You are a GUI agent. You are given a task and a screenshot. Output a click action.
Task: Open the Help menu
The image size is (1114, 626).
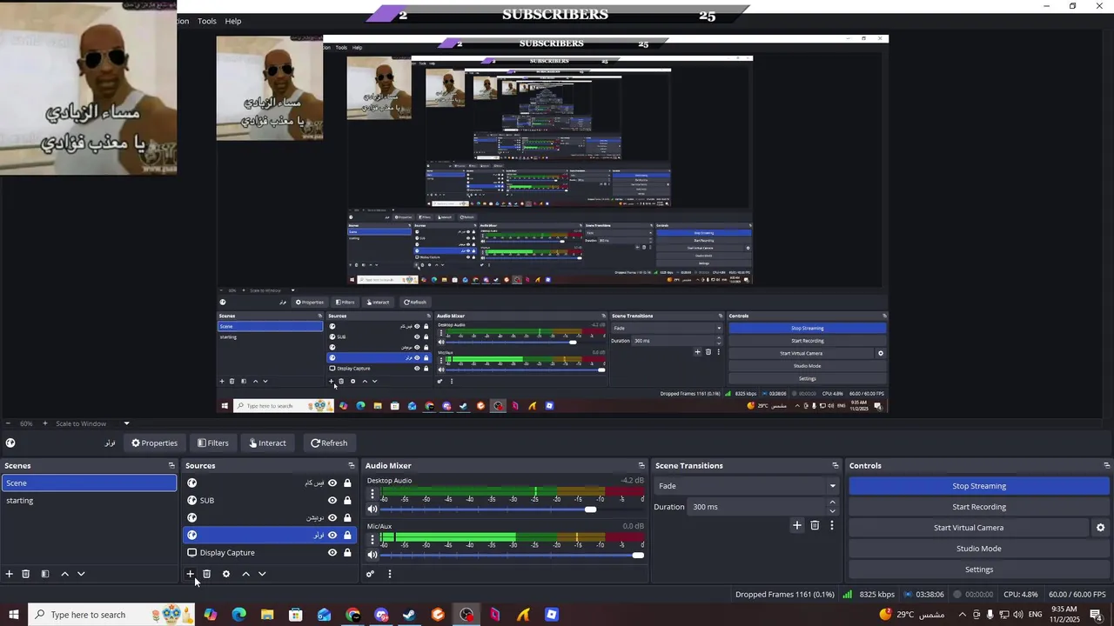[233, 21]
